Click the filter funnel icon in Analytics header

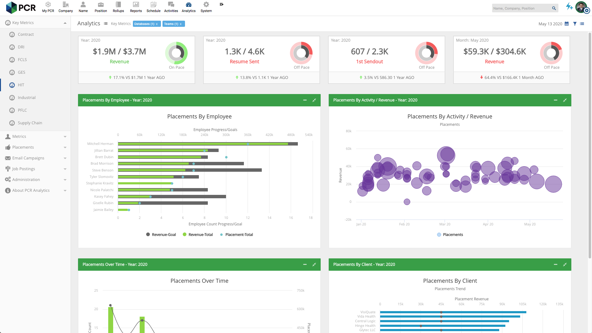coord(574,24)
